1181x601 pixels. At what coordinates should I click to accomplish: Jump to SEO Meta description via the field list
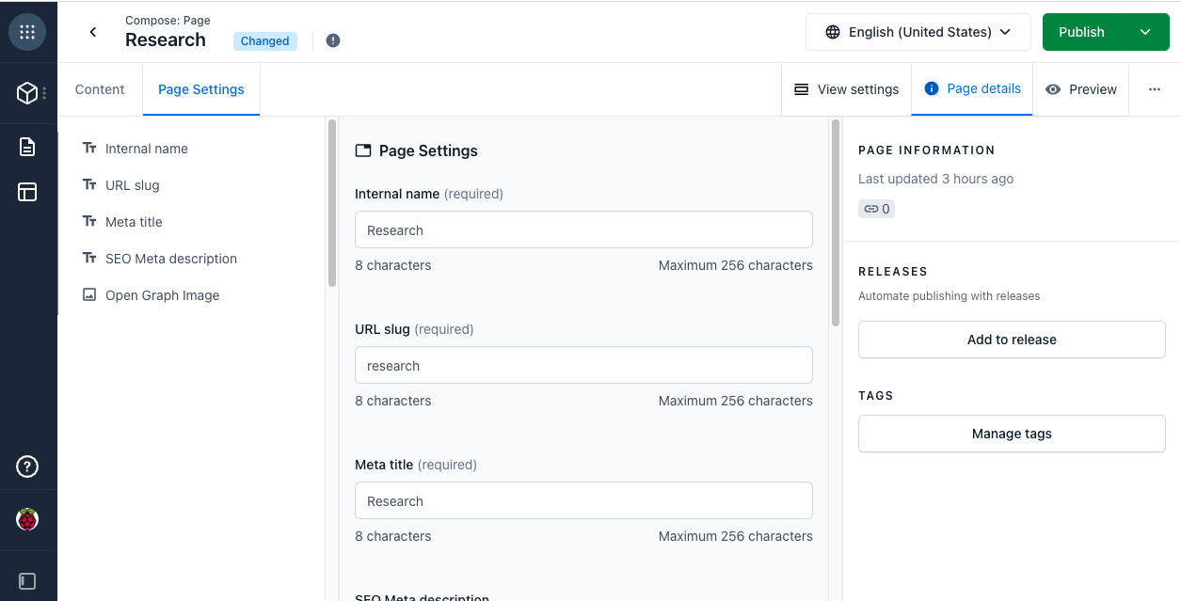coord(170,258)
